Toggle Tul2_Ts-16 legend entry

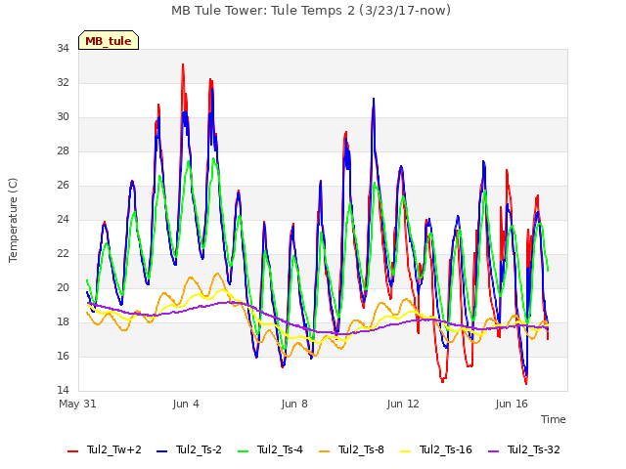point(436,449)
